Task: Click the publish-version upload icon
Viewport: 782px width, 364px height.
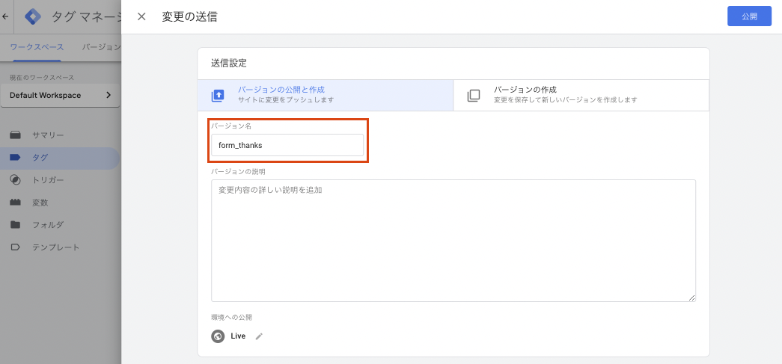Action: (218, 95)
